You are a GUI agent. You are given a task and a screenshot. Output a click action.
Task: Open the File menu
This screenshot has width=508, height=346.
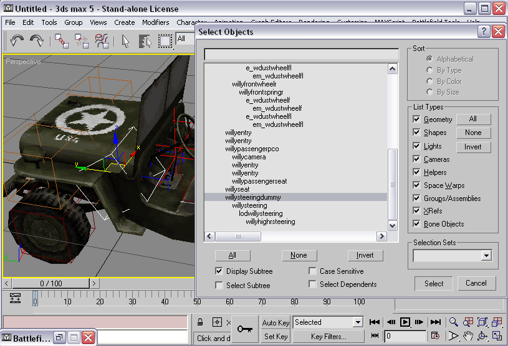pyautogui.click(x=10, y=22)
